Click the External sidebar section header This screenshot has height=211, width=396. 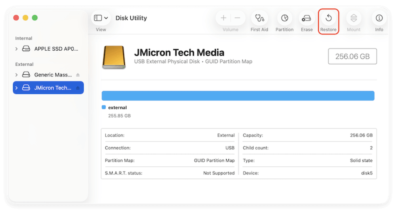click(24, 65)
